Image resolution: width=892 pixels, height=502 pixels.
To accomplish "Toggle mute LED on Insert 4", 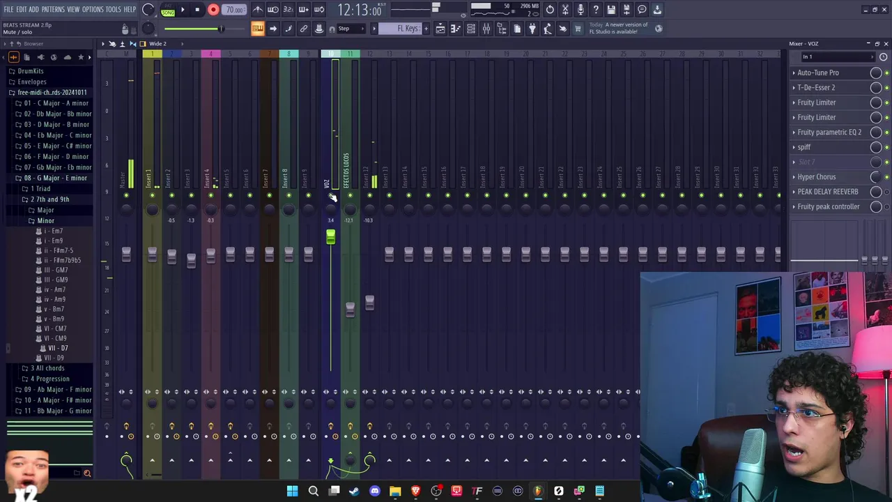I will point(210,195).
